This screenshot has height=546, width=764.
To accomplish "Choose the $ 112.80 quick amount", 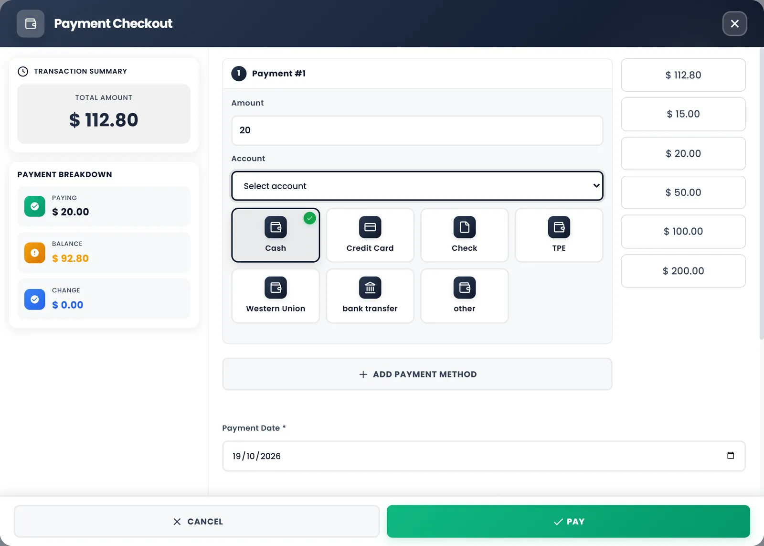I will [683, 75].
